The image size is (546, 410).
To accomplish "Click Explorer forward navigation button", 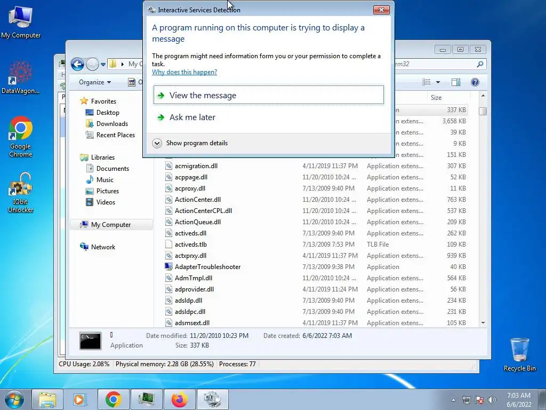I will (92, 64).
